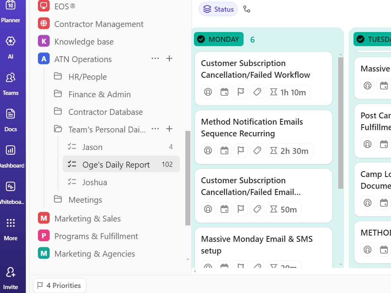
Task: Open Joshua's list
Action: 95,182
